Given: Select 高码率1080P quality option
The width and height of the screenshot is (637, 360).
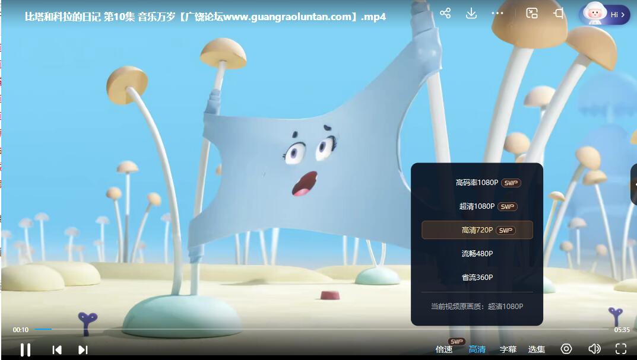Looking at the screenshot, I should 477,183.
